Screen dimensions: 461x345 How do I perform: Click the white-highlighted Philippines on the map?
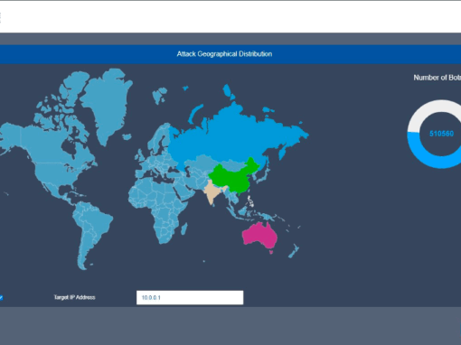click(x=250, y=201)
